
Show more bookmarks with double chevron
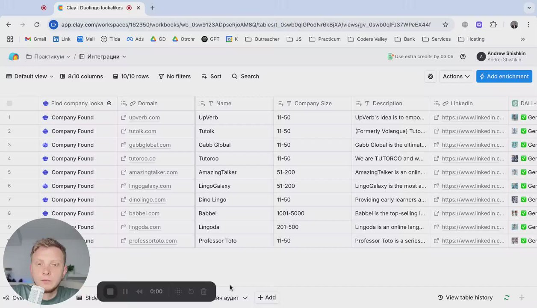[522, 39]
